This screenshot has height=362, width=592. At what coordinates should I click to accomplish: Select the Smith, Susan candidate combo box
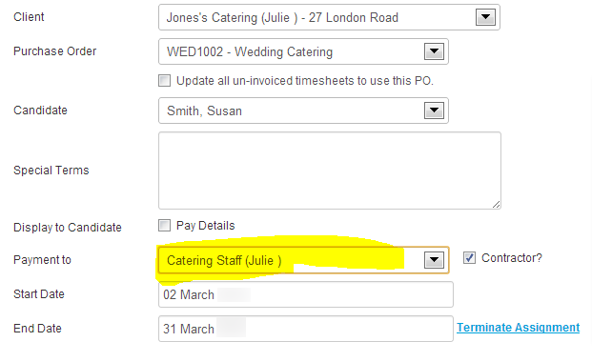[x=303, y=111]
